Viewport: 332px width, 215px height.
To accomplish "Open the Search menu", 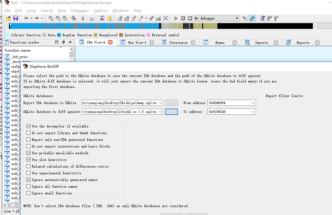I will click(x=47, y=11).
